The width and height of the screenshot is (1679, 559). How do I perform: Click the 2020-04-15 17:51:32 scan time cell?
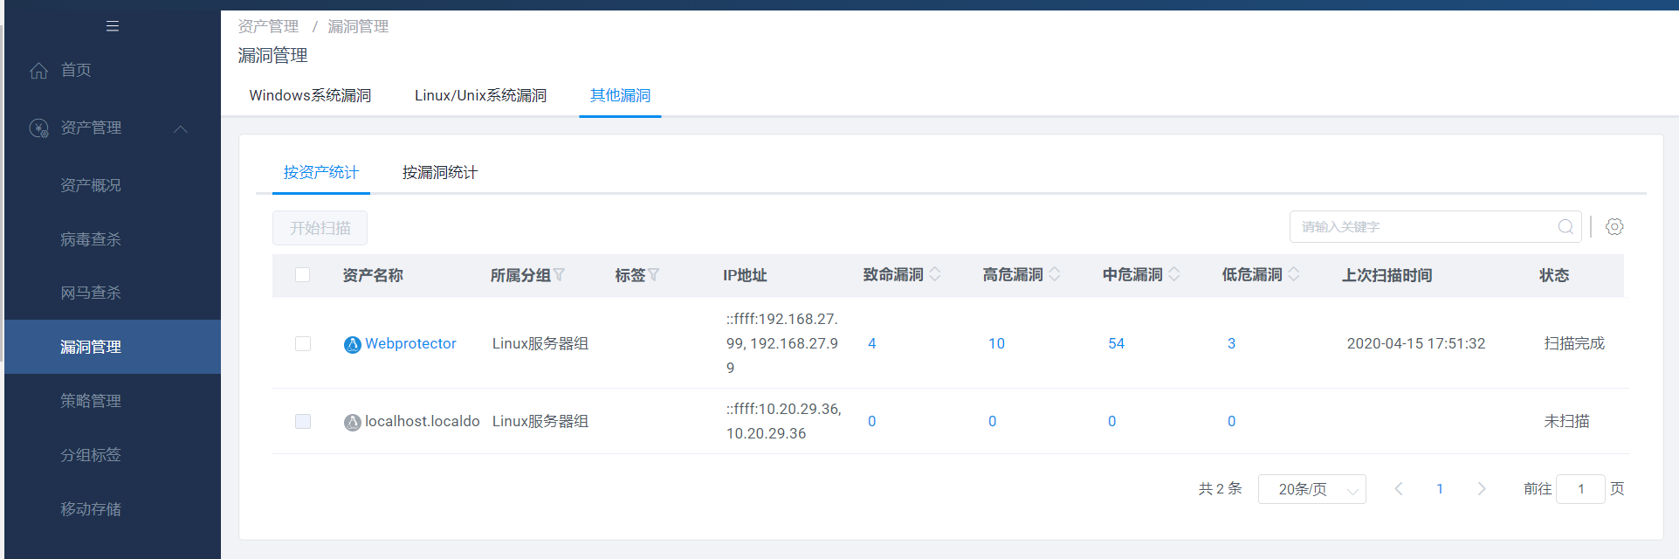tap(1416, 343)
